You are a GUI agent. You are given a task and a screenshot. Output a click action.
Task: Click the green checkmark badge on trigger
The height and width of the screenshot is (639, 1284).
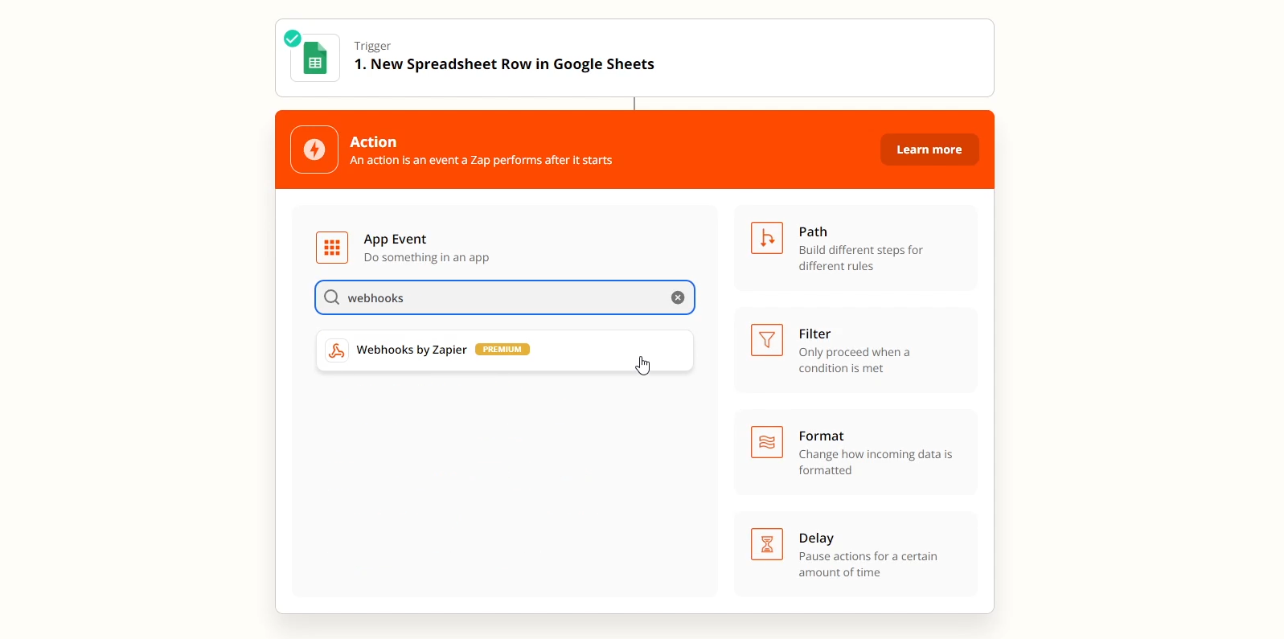(293, 38)
